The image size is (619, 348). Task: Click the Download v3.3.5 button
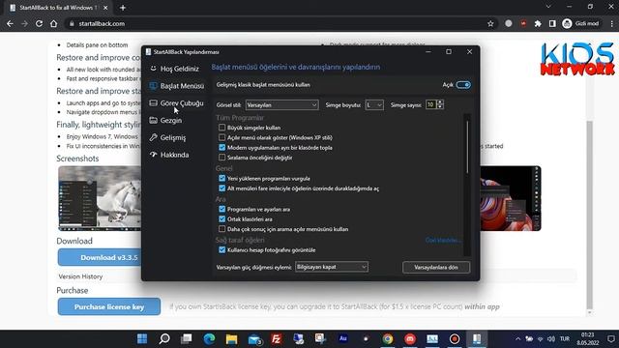(x=100, y=257)
